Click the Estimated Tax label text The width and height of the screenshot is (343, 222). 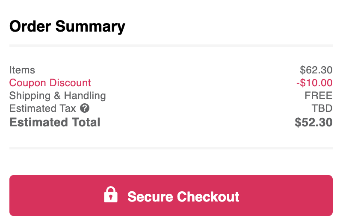(x=43, y=108)
